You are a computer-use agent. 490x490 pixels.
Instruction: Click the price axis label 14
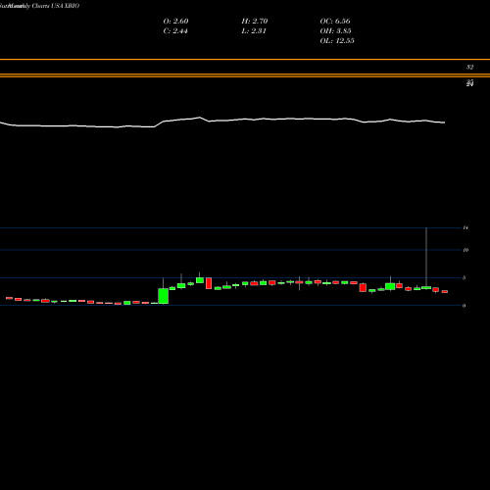(x=465, y=227)
